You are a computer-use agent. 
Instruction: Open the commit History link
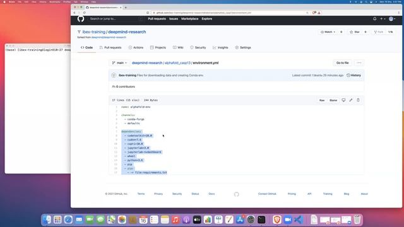pyautogui.click(x=353, y=76)
